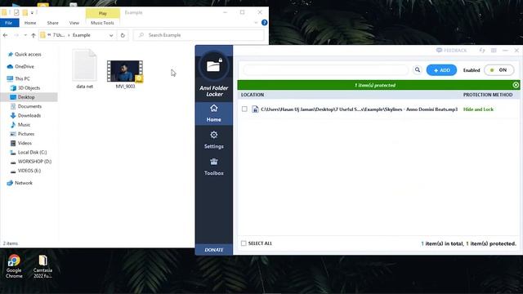The height and width of the screenshot is (294, 523).
Task: Click the new folder icon in title bar
Action: pyautogui.click(x=25, y=13)
